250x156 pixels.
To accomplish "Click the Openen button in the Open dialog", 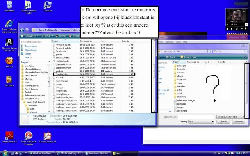I will point(223,122).
